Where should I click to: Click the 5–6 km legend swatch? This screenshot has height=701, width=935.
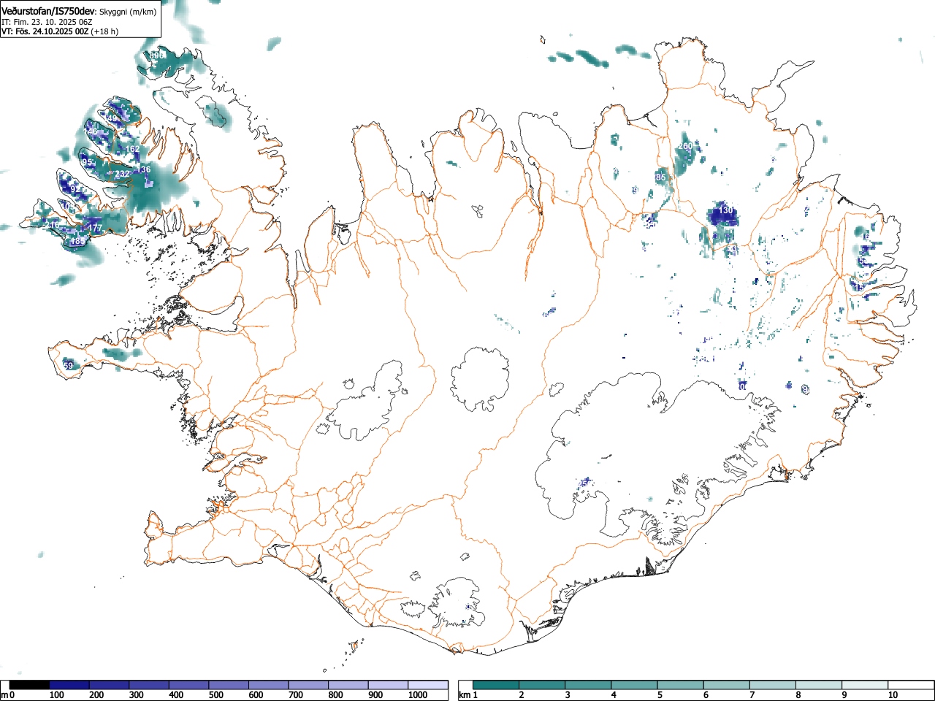click(681, 685)
